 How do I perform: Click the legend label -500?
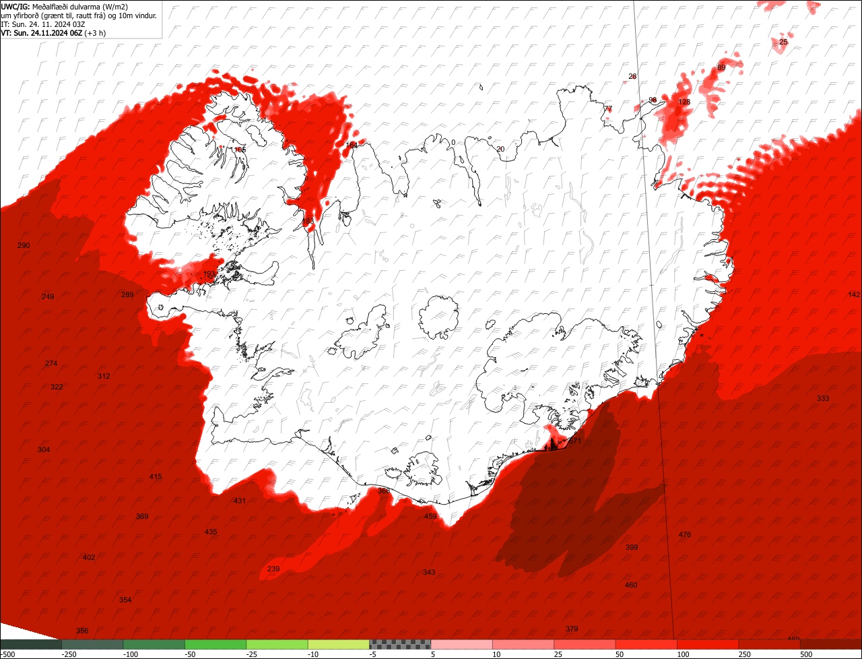tap(8, 654)
